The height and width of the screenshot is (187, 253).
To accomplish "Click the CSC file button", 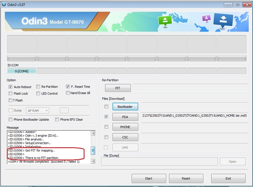I will pos(125,137).
